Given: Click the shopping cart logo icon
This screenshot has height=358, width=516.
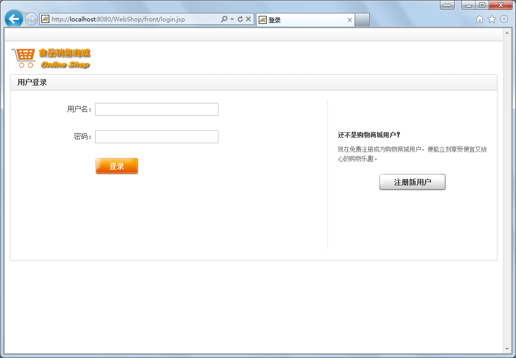Looking at the screenshot, I should (23, 58).
